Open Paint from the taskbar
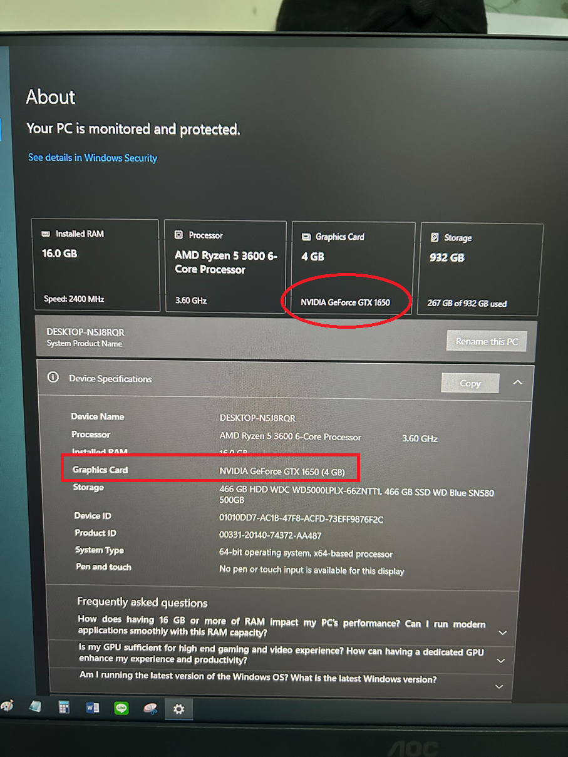This screenshot has height=757, width=568. click(8, 708)
